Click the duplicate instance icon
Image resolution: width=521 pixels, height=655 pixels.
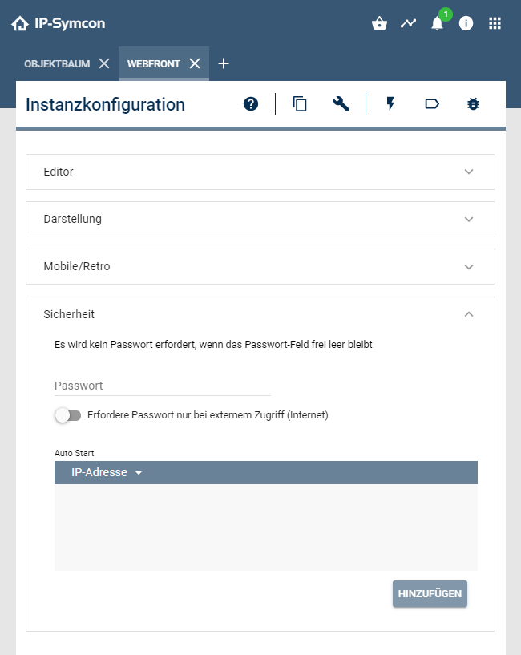click(299, 103)
